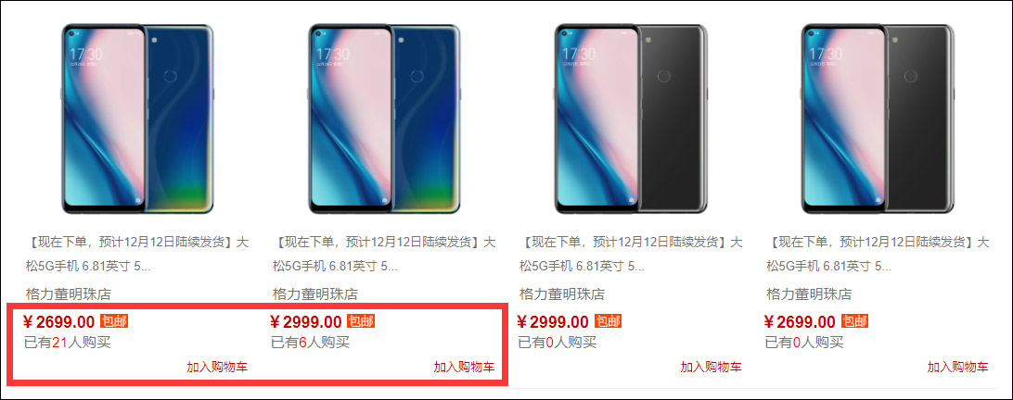Visit 格力董明珠店 under first product
The height and width of the screenshot is (400, 1013).
(68, 294)
